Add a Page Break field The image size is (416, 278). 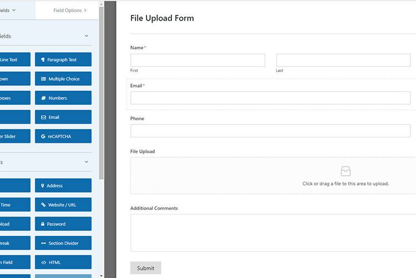coord(15,243)
